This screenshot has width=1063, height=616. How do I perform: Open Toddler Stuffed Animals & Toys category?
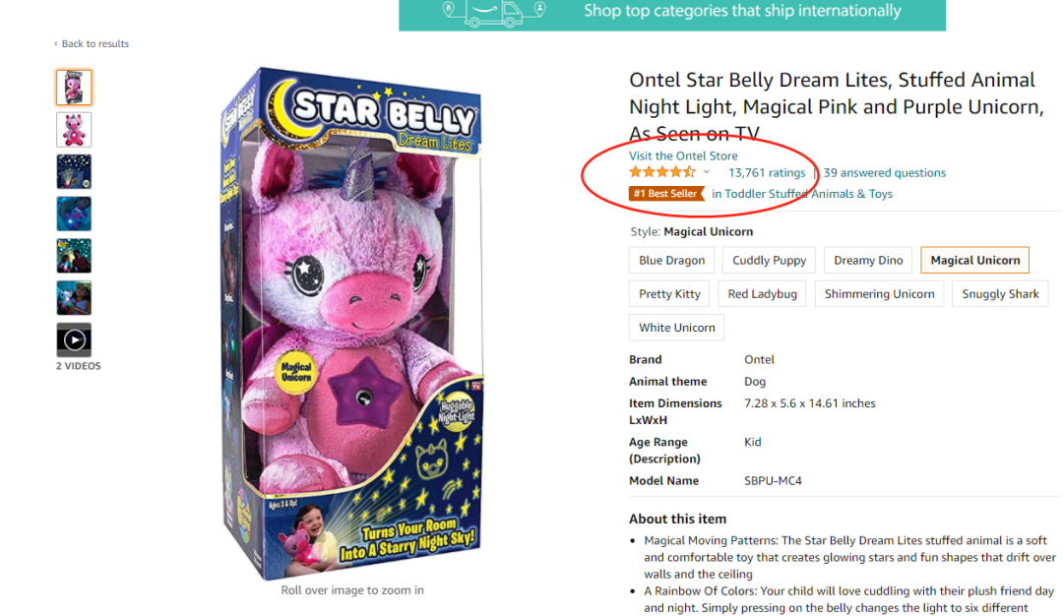point(802,194)
